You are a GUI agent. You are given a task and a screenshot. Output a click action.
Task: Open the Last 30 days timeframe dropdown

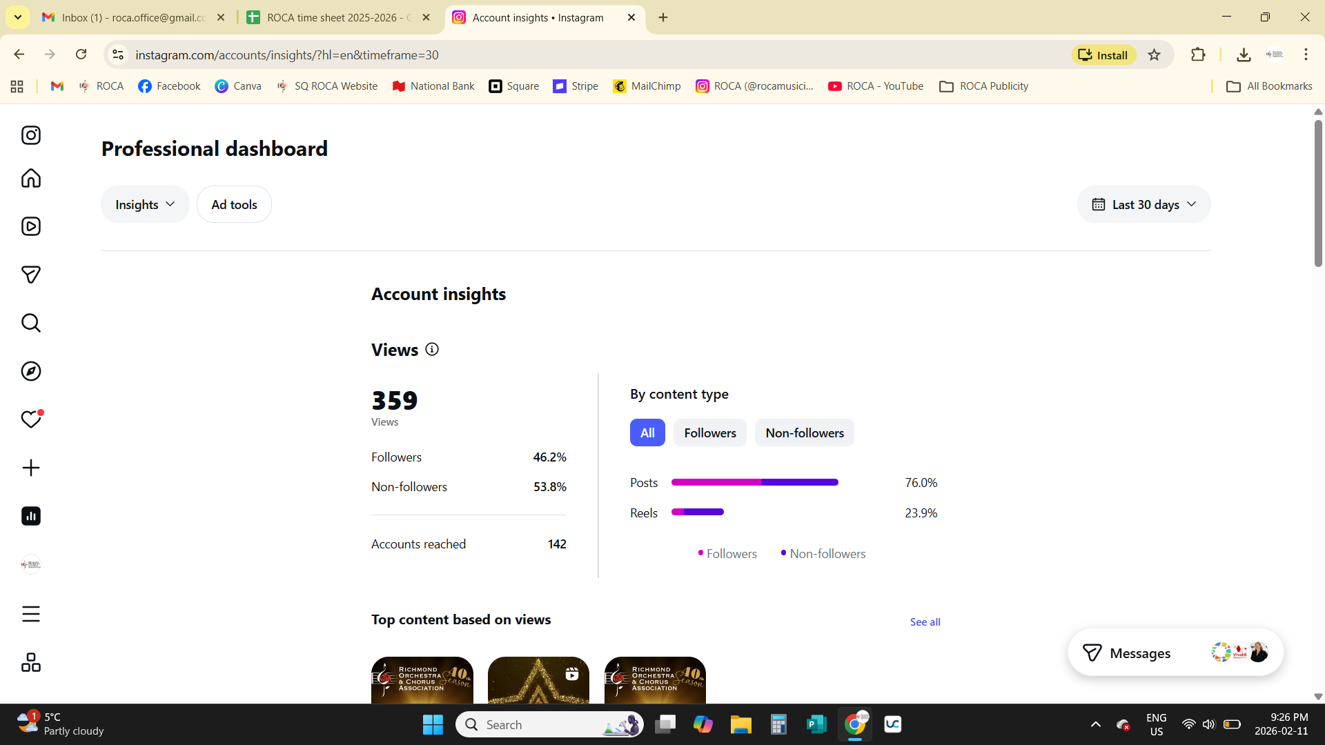point(1144,204)
